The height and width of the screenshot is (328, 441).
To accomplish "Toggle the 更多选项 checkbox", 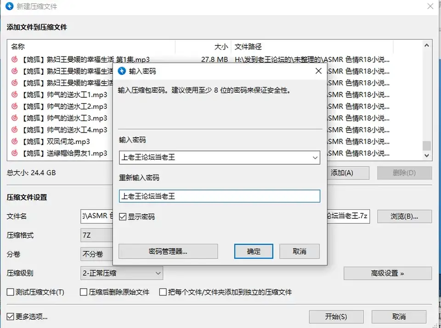I will (11, 317).
